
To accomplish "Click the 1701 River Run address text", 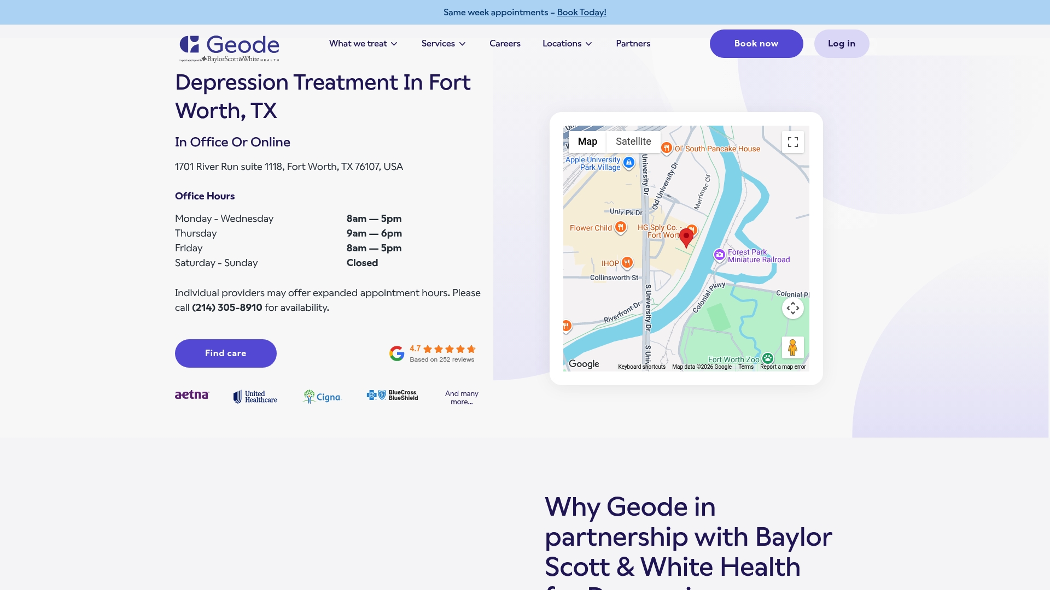I will [289, 167].
